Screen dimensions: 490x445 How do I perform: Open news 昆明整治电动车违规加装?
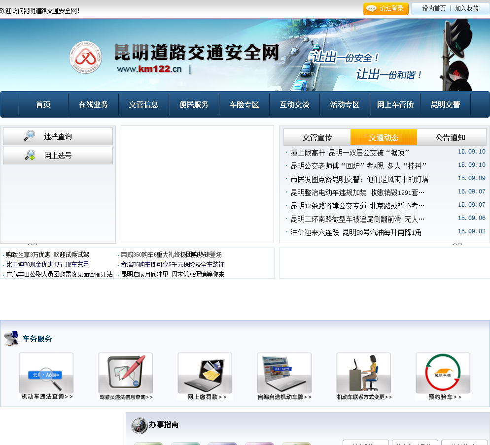[x=357, y=192]
